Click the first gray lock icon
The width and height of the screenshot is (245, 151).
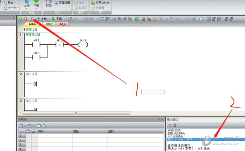pyautogui.click(x=144, y=19)
